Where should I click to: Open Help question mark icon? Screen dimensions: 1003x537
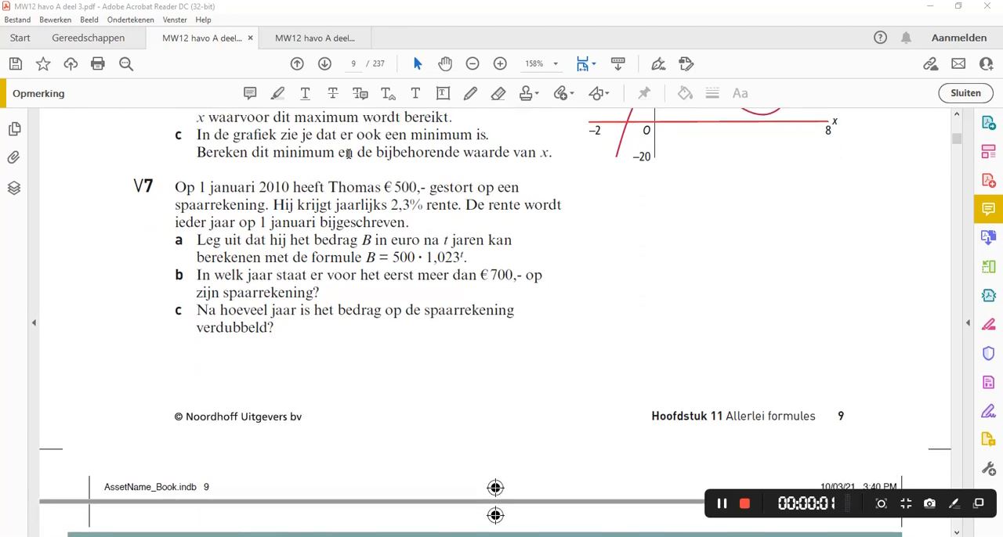880,38
